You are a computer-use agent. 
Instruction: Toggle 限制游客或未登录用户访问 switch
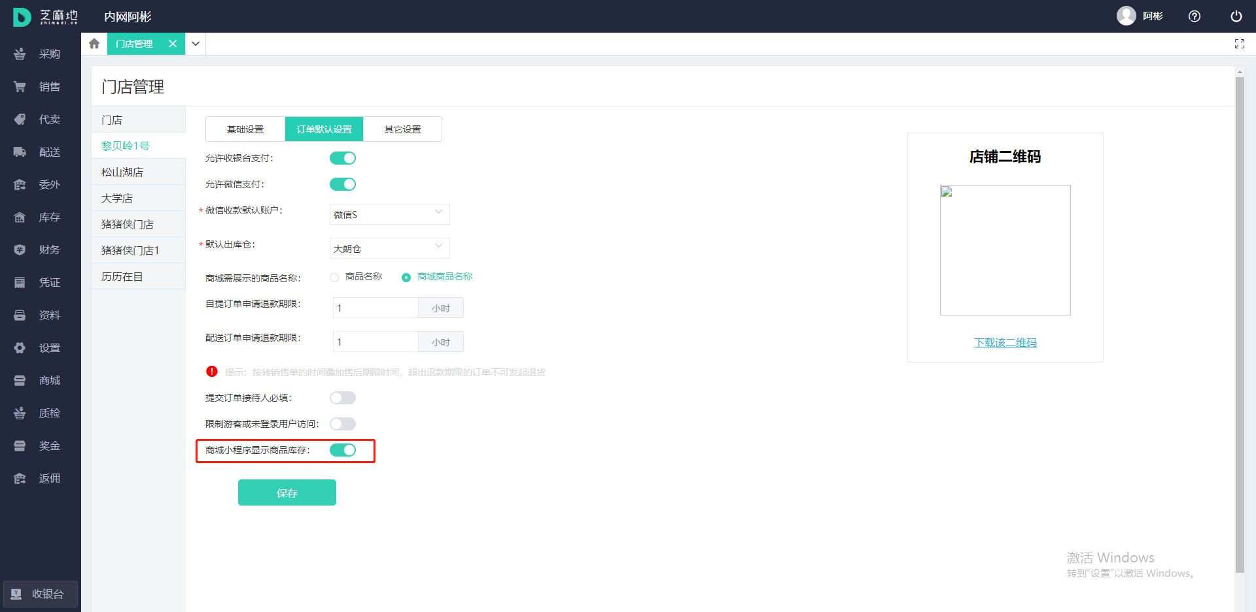point(343,424)
